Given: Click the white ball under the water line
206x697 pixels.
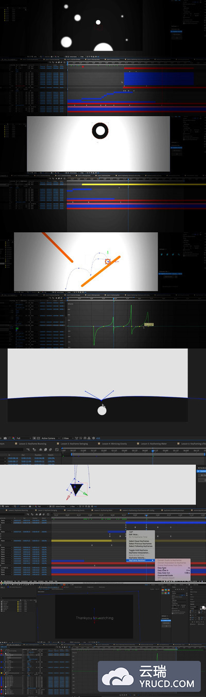Looking at the screenshot, I should (x=102, y=410).
